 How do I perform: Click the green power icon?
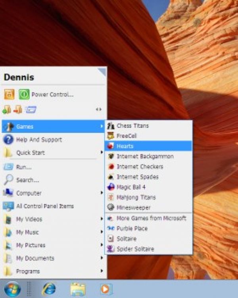[24, 94]
